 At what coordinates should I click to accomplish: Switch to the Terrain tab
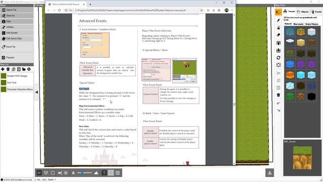click(289, 12)
